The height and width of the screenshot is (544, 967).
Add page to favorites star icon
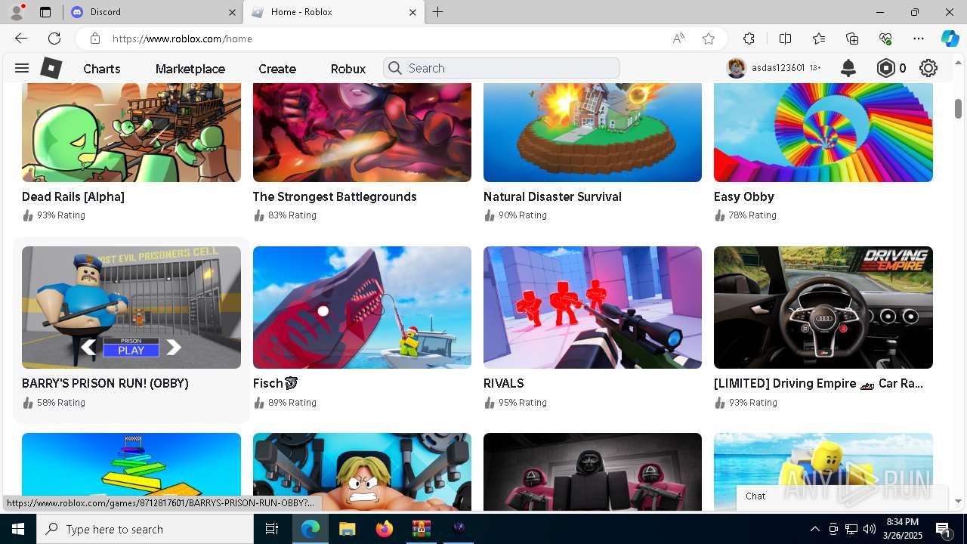[709, 39]
